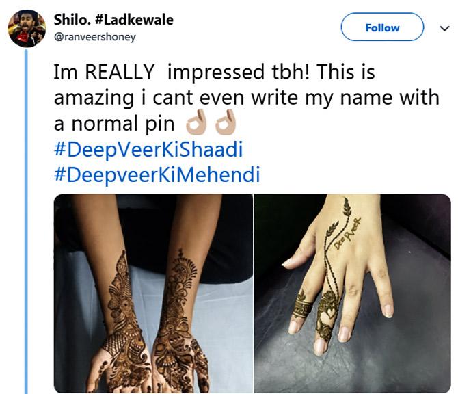
Task: Visit the @ranveershoney handle
Action: click(95, 37)
